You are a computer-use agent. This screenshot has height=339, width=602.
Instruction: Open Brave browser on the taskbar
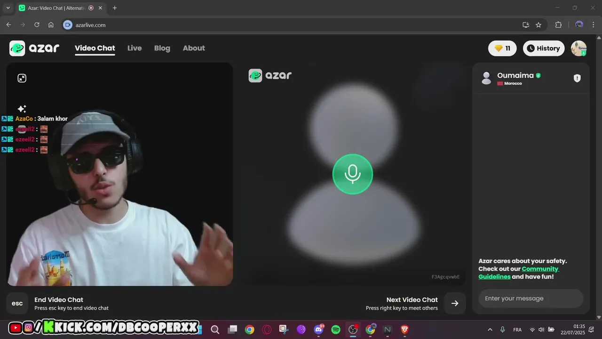[405, 330]
